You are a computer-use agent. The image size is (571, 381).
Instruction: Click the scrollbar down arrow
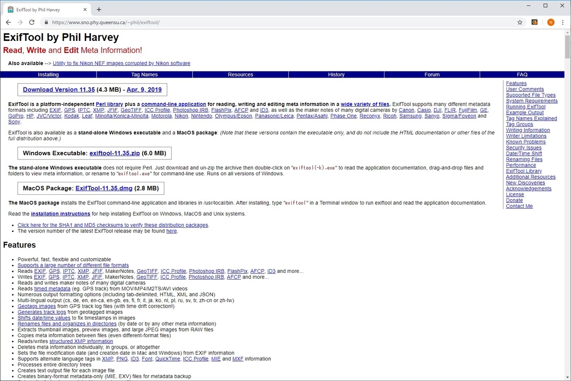click(567, 377)
